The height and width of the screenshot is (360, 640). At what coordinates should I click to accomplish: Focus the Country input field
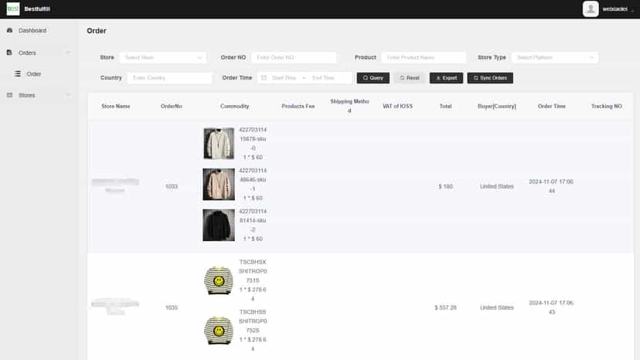point(170,78)
